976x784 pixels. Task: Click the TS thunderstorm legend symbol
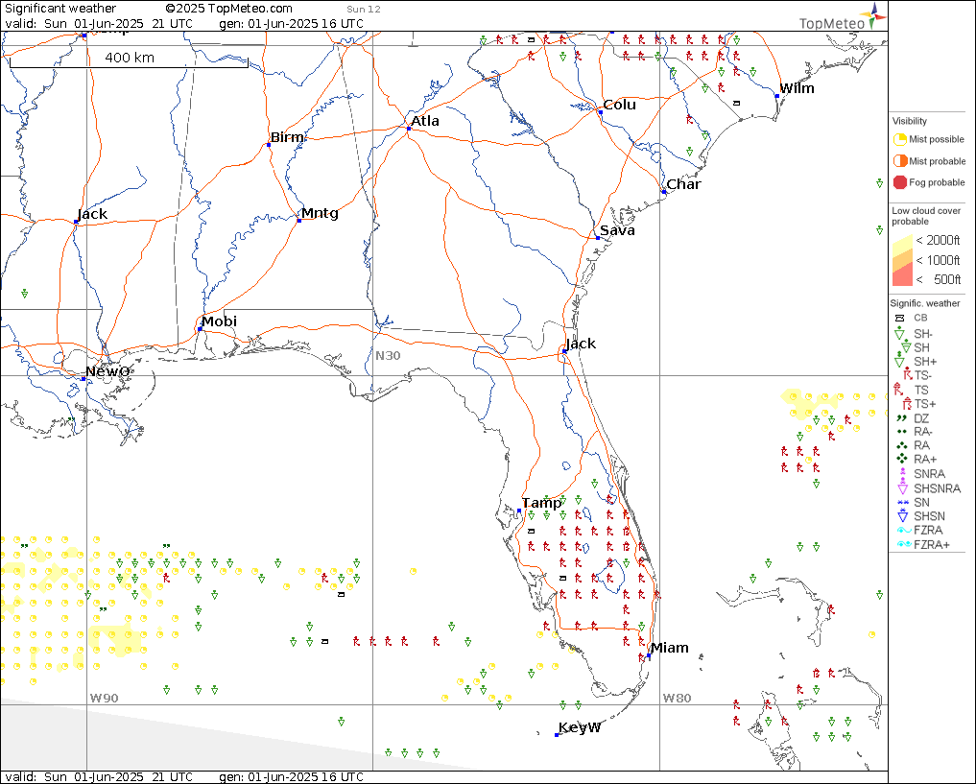click(x=897, y=390)
